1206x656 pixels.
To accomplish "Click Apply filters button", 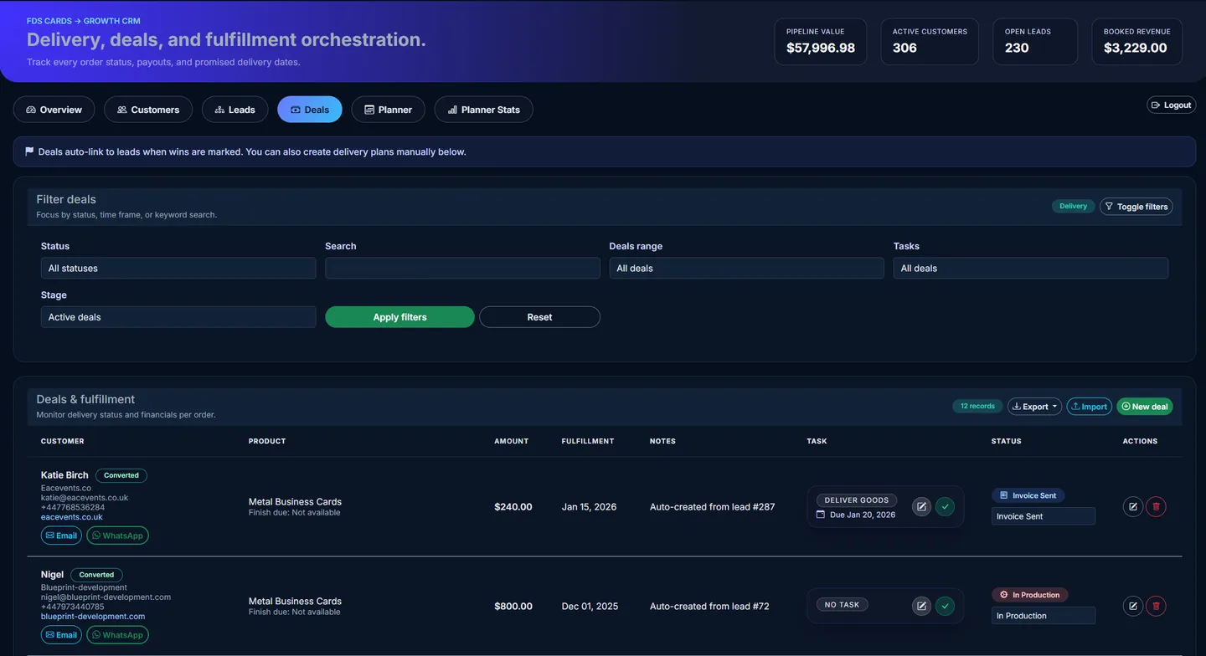I will coord(399,317).
